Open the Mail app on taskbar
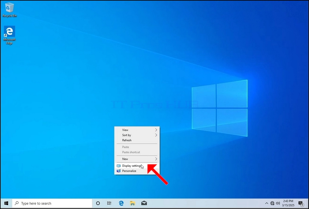Screen dimensions: 309x209 (144, 203)
